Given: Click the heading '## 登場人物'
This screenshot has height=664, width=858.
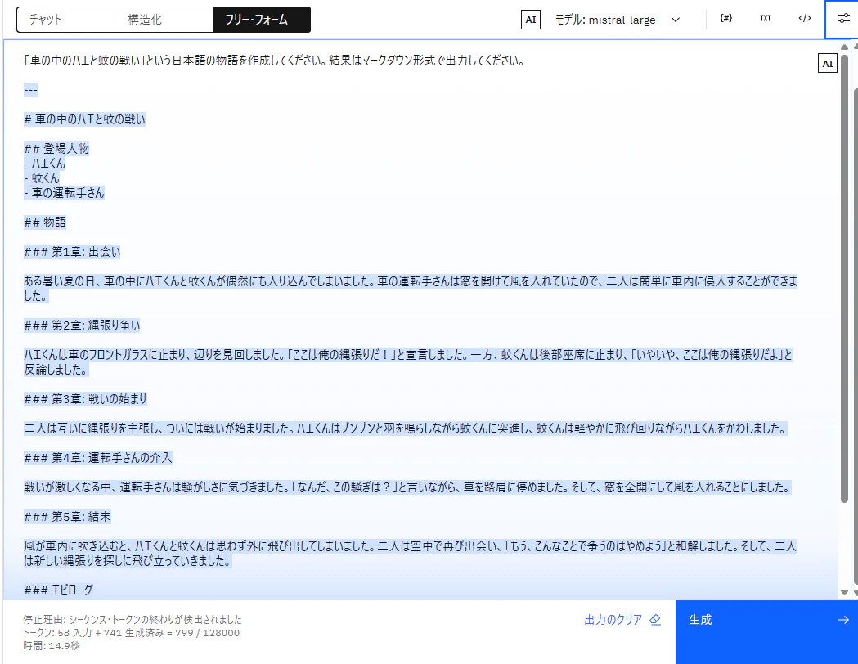Looking at the screenshot, I should coord(56,149).
